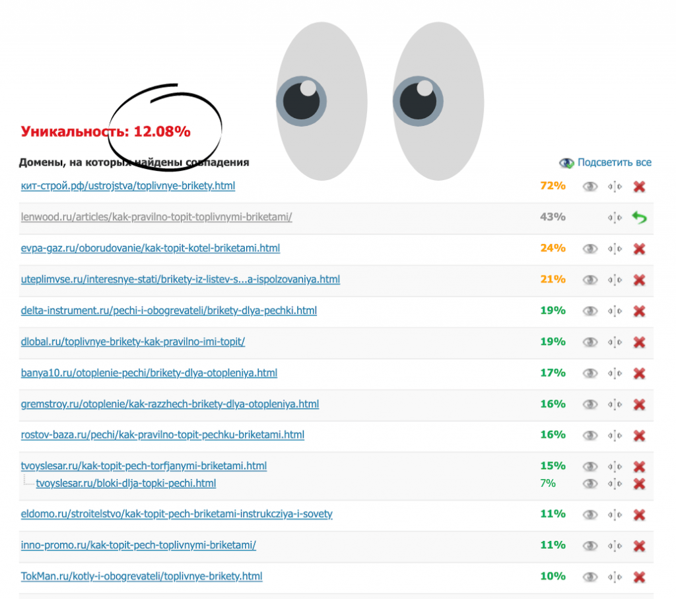Exclude delta-instrument.ru using the red X icon
Image resolution: width=676 pixels, height=599 pixels.
(639, 311)
